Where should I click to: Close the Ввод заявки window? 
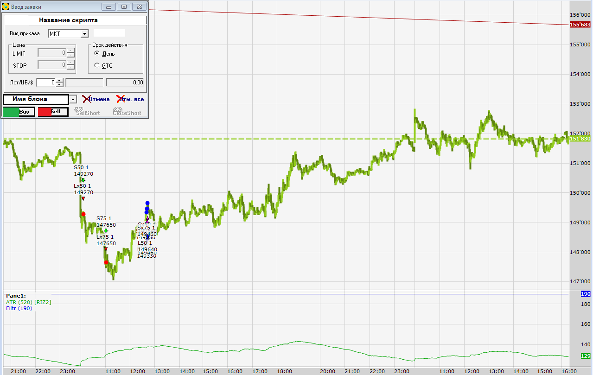point(139,6)
